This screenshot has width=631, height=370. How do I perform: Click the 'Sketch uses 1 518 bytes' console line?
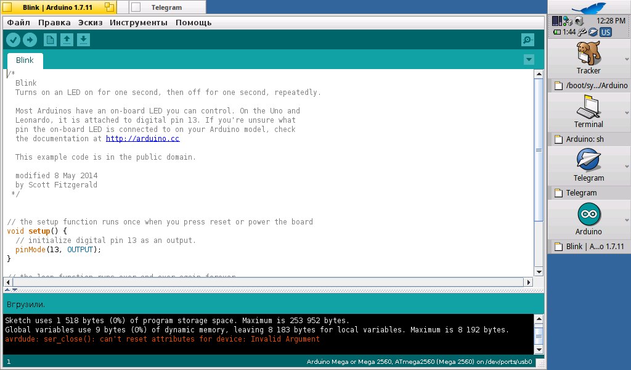pyautogui.click(x=177, y=321)
